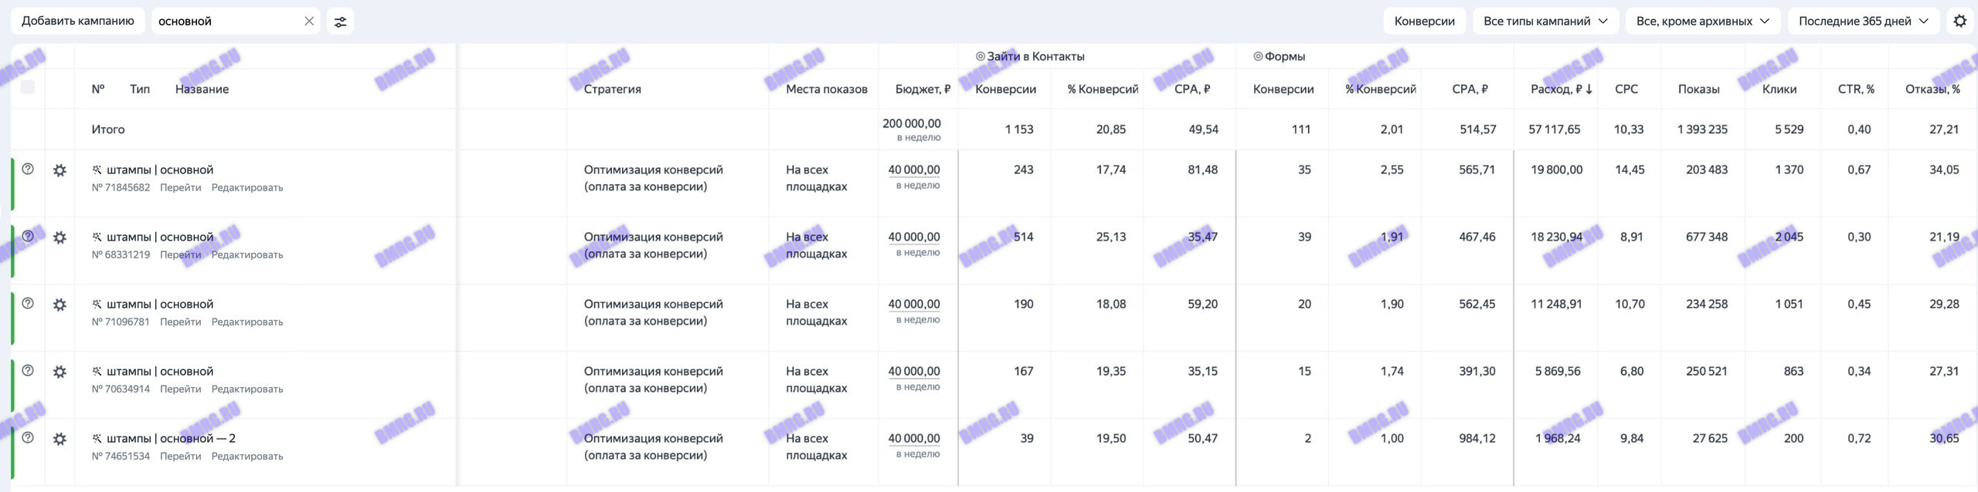Open "Перейти" link for campaign 71845682
This screenshot has width=1978, height=492.
(182, 187)
